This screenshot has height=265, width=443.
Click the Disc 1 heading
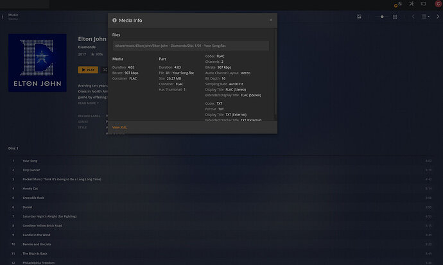[x=13, y=148]
